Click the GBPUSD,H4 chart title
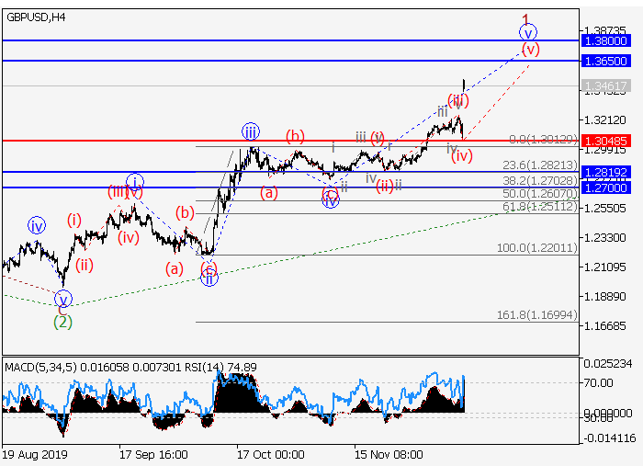The image size is (643, 466). [x=35, y=17]
